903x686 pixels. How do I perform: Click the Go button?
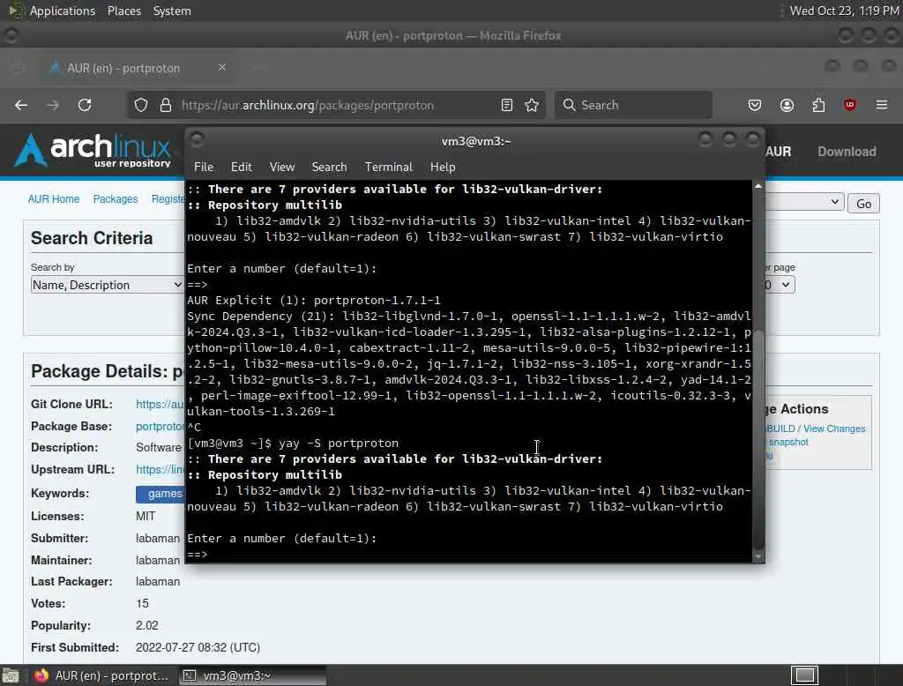(x=863, y=204)
